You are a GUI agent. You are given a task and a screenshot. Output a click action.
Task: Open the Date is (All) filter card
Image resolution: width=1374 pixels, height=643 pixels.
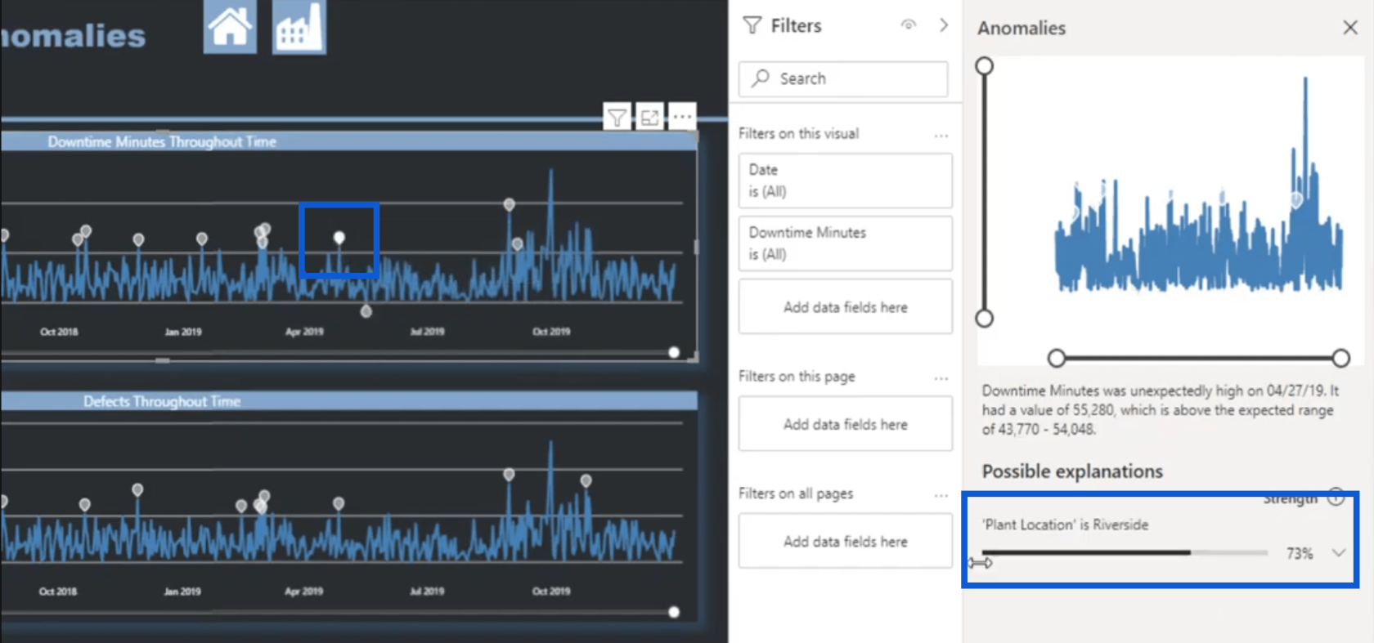pos(845,181)
